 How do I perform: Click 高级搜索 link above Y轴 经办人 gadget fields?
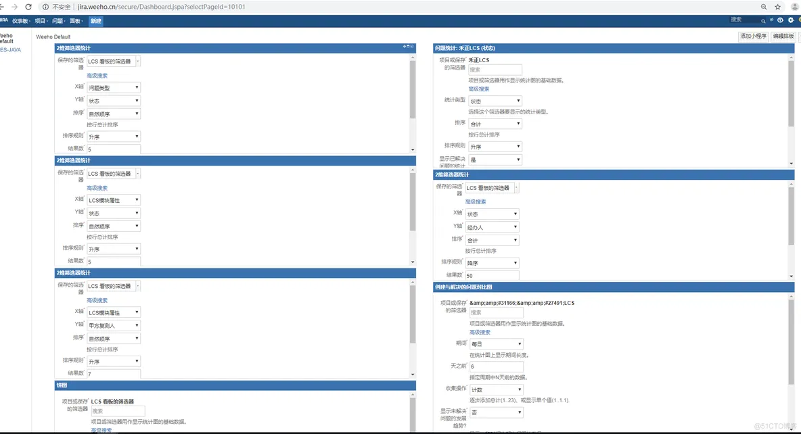tap(476, 201)
